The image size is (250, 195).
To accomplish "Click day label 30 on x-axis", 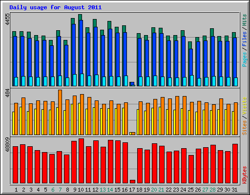I will (x=227, y=190).
